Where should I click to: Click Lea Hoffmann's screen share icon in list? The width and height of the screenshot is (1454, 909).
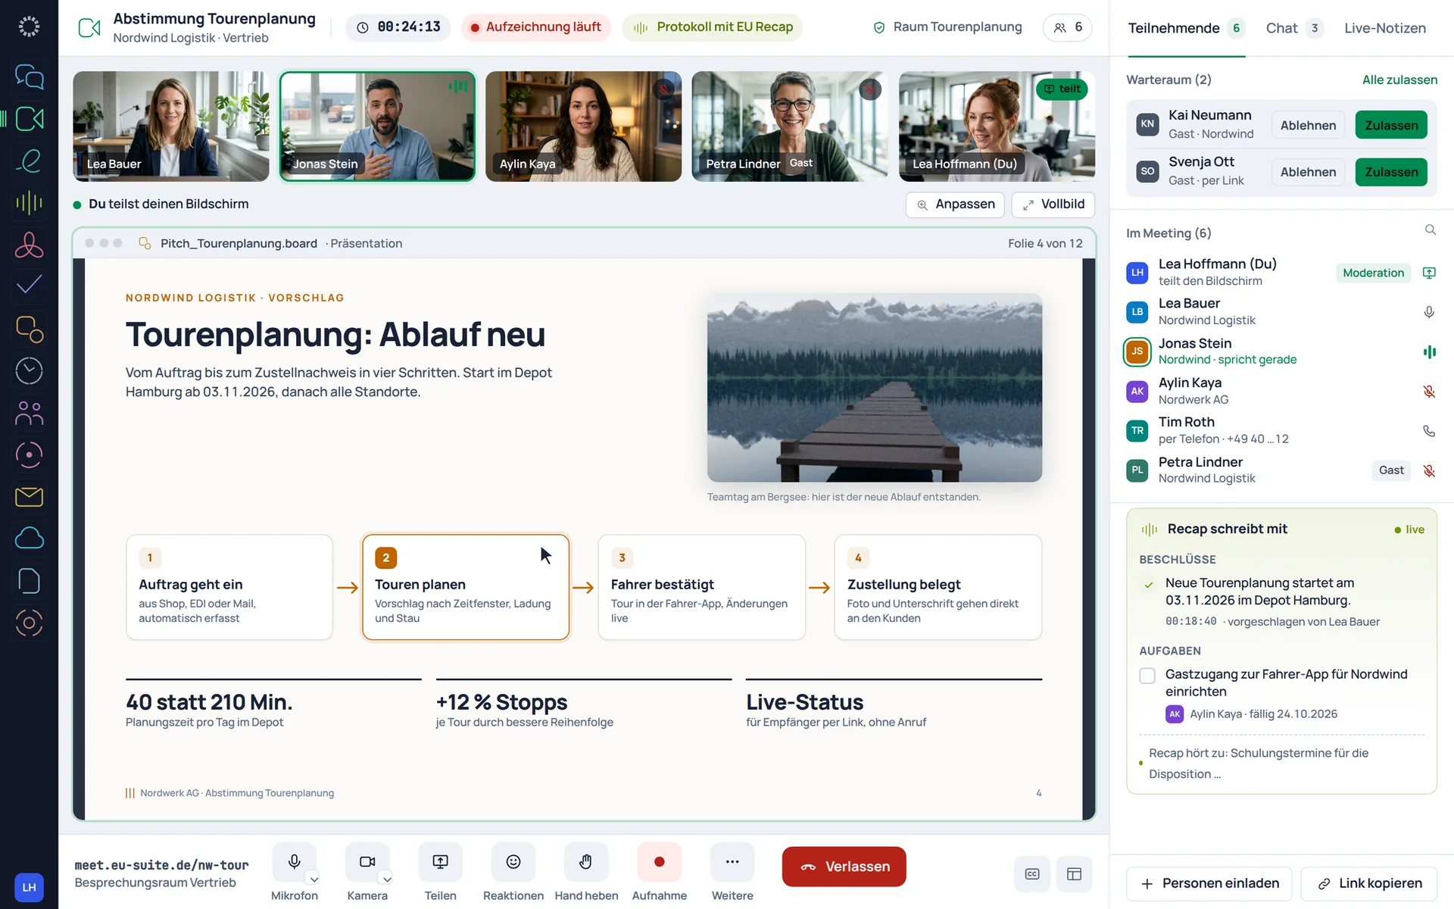[1429, 273]
